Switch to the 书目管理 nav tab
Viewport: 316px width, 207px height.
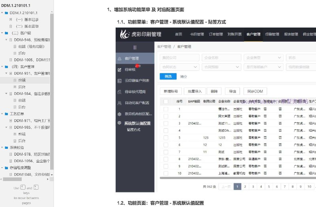pos(197,34)
